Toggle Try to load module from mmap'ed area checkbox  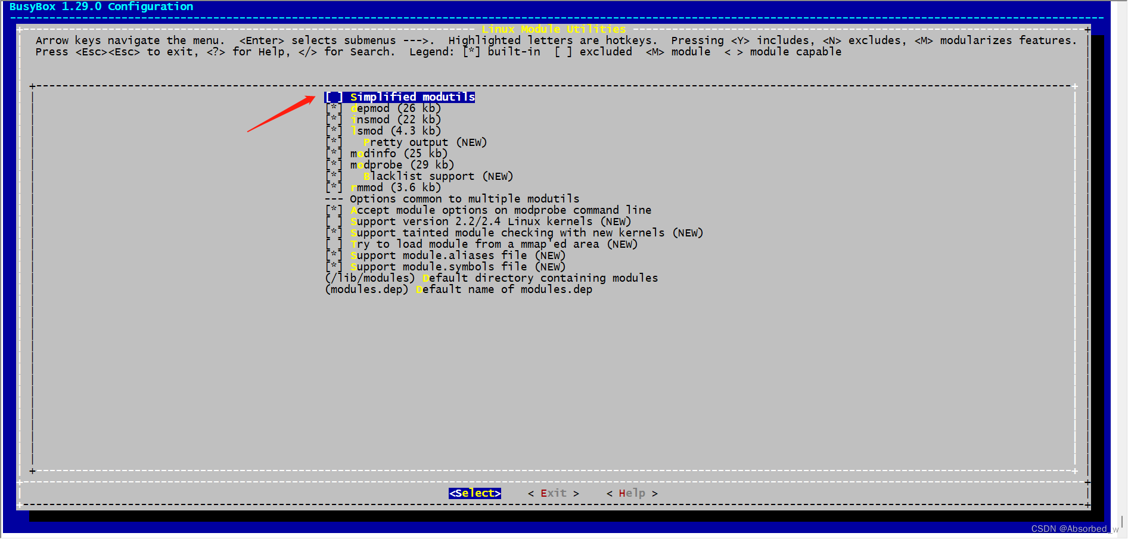click(334, 244)
